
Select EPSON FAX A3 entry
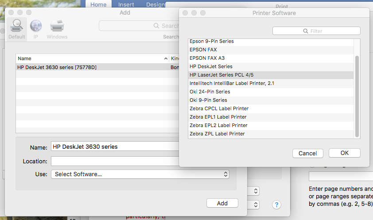point(271,58)
